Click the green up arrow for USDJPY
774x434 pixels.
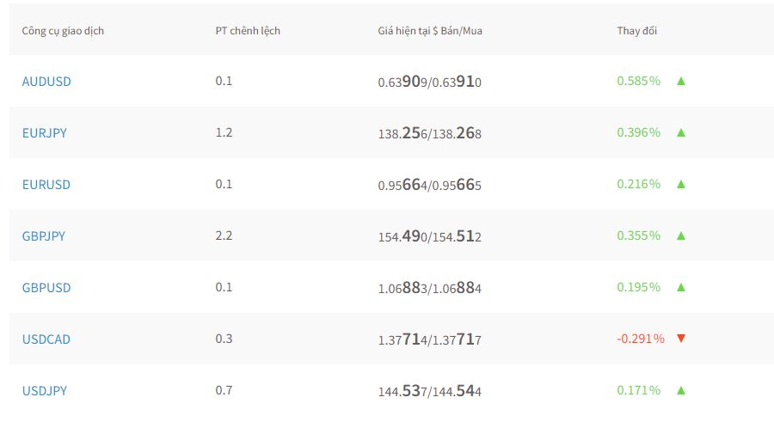coord(681,390)
